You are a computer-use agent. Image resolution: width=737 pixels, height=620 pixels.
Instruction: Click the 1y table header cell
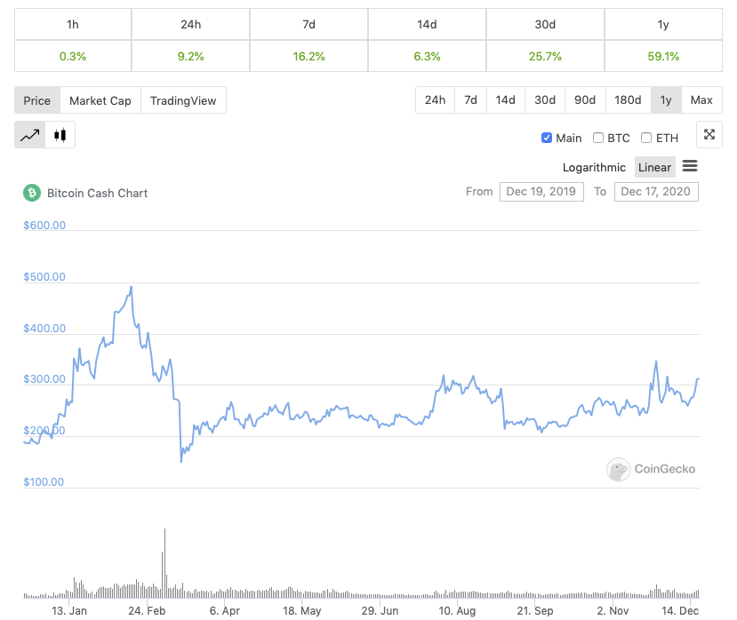tap(663, 24)
